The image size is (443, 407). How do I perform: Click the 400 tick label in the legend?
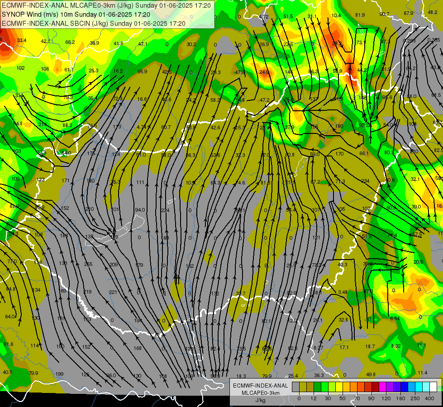(x=429, y=398)
